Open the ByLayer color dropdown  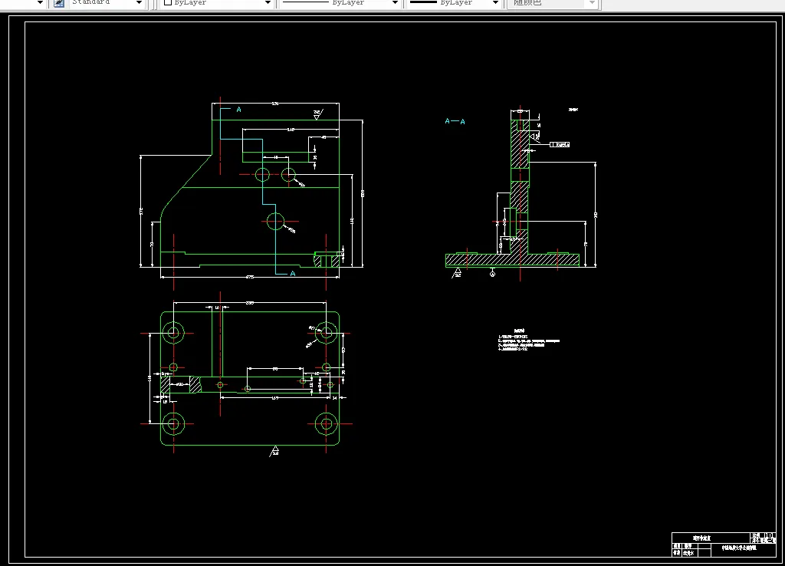(268, 3)
